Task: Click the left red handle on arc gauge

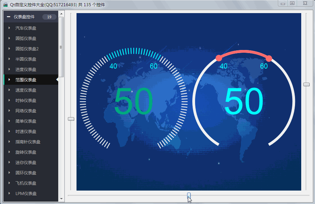Action: pyautogui.click(x=219, y=58)
